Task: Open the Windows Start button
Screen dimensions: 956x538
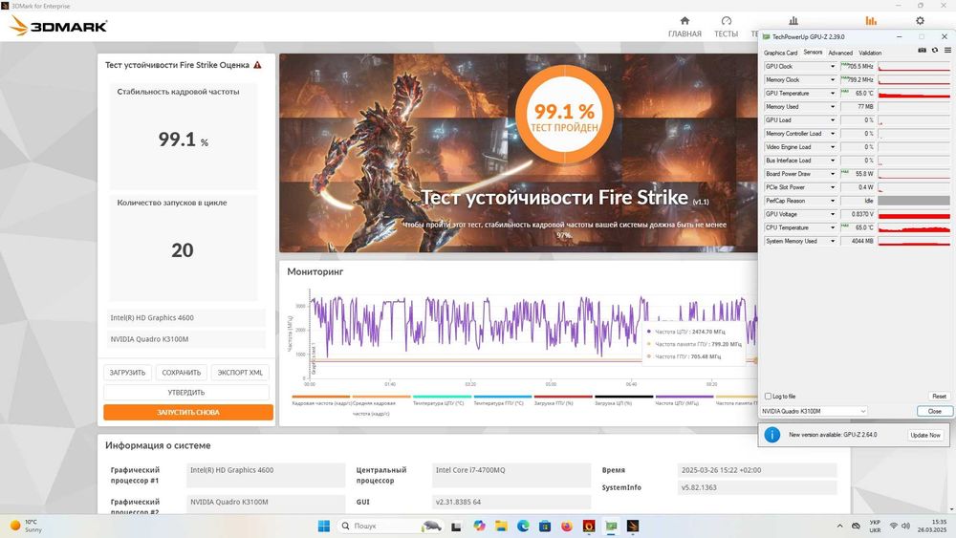Action: click(x=324, y=526)
